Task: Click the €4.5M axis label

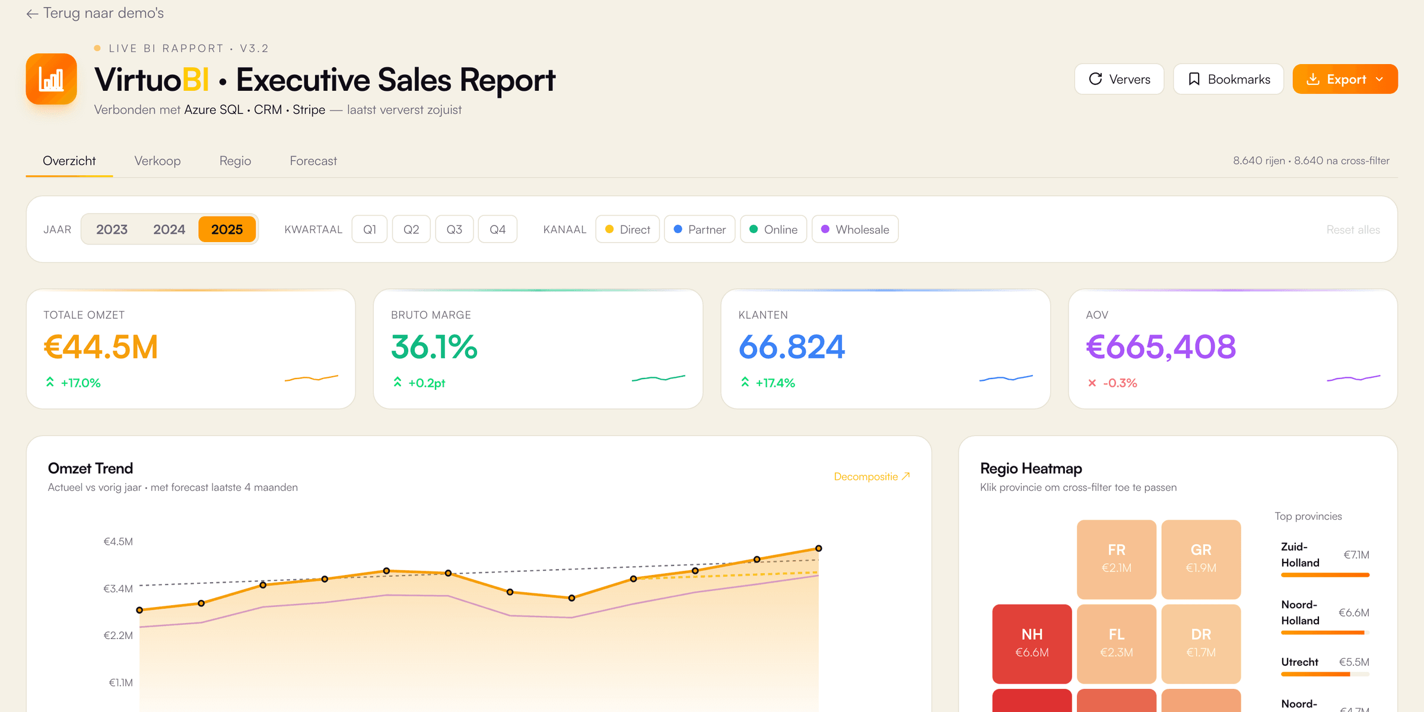Action: pyautogui.click(x=118, y=542)
